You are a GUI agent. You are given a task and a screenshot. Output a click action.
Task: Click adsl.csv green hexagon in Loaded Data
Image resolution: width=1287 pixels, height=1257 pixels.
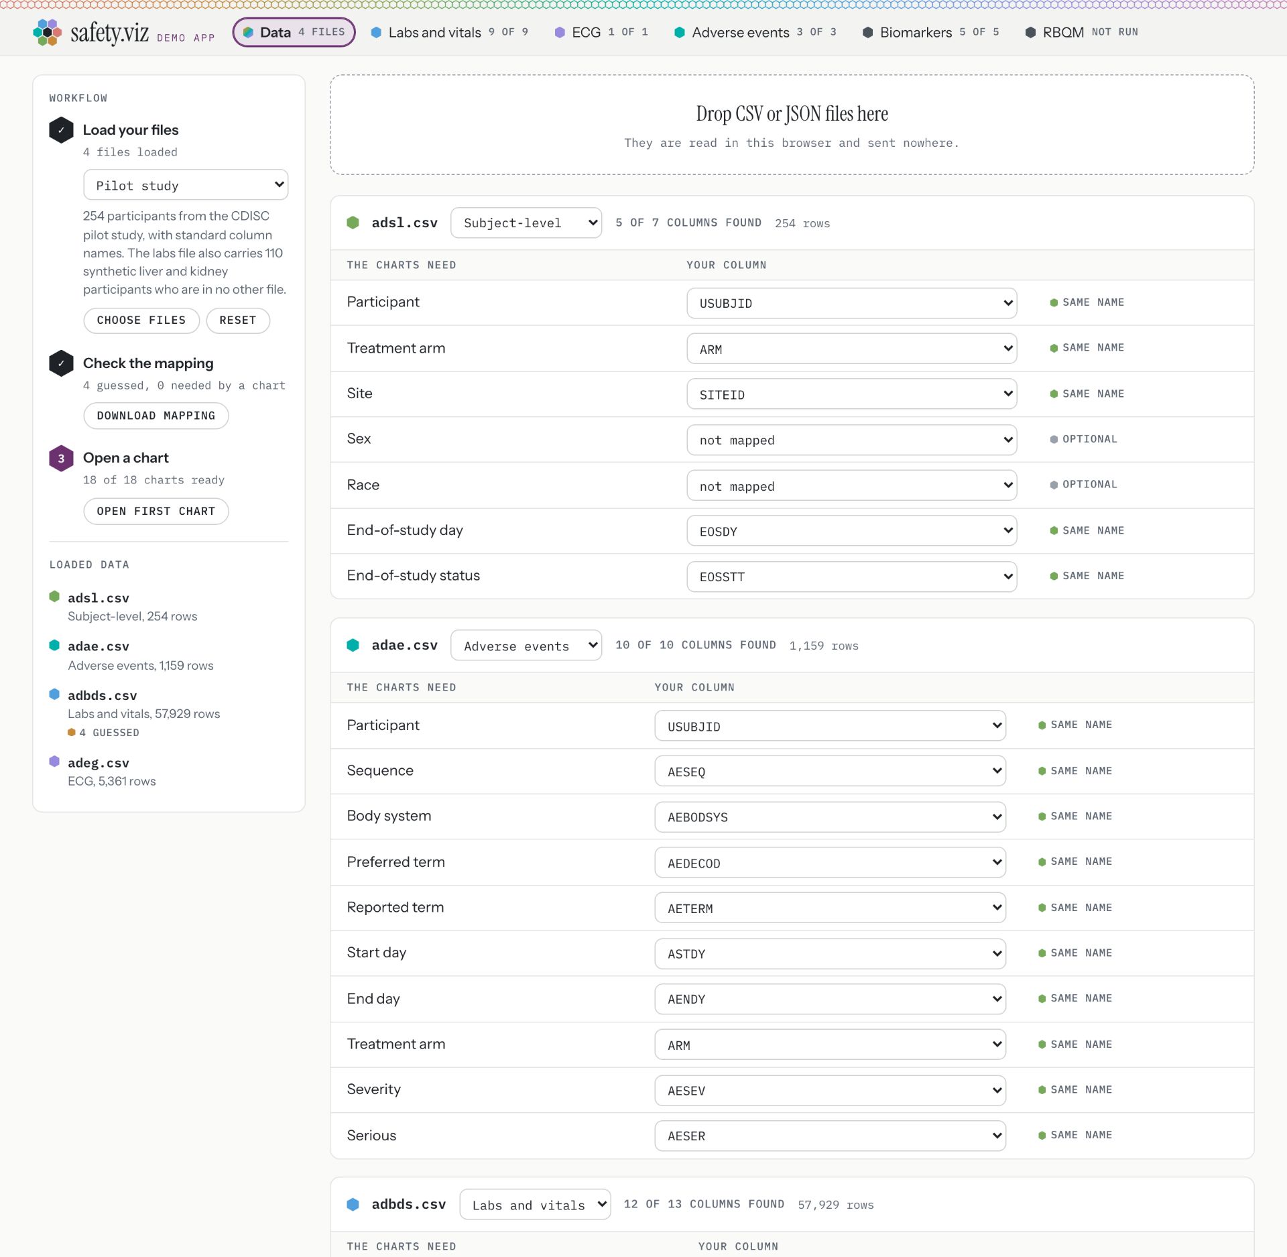click(54, 597)
